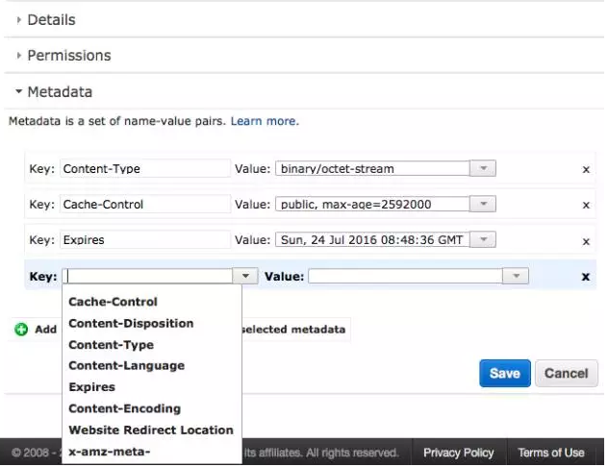This screenshot has width=608, height=467.
Task: Open the Content-Type value dropdown
Action: click(x=483, y=168)
